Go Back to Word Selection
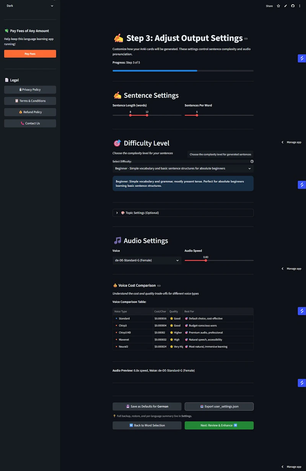Viewport: 306px width, 471px height. point(147,425)
